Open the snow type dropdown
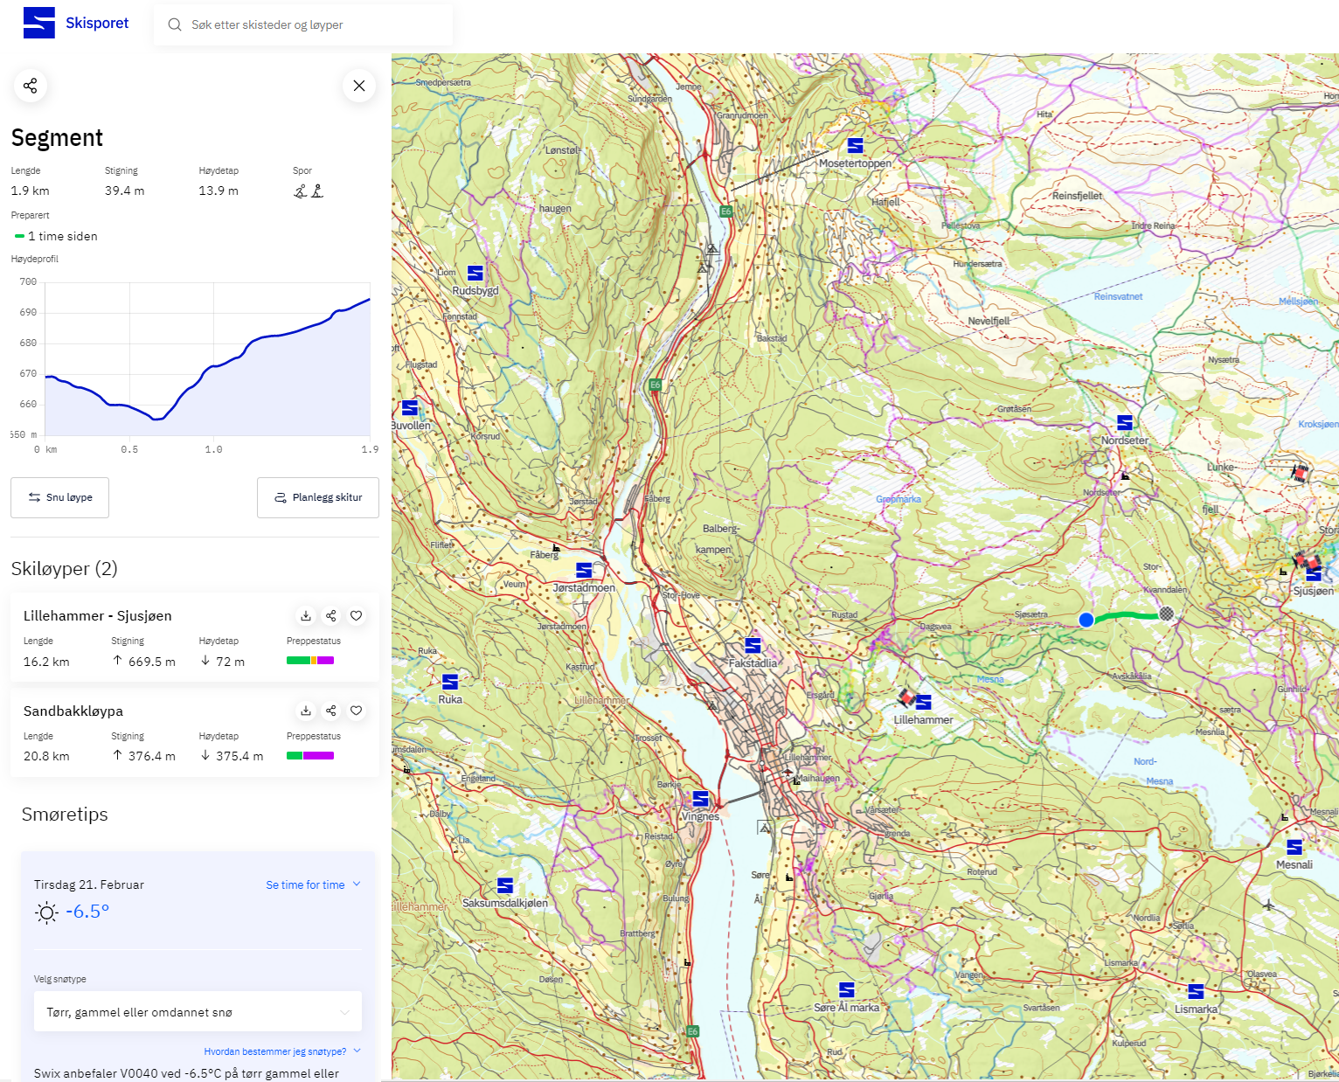 [x=198, y=1012]
